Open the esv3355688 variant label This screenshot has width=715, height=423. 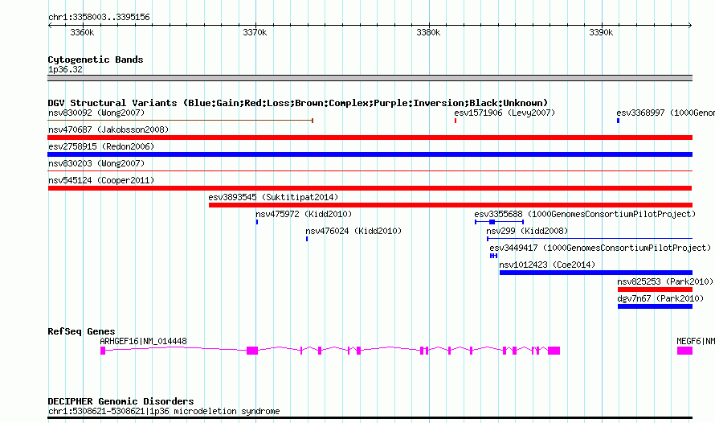click(585, 214)
